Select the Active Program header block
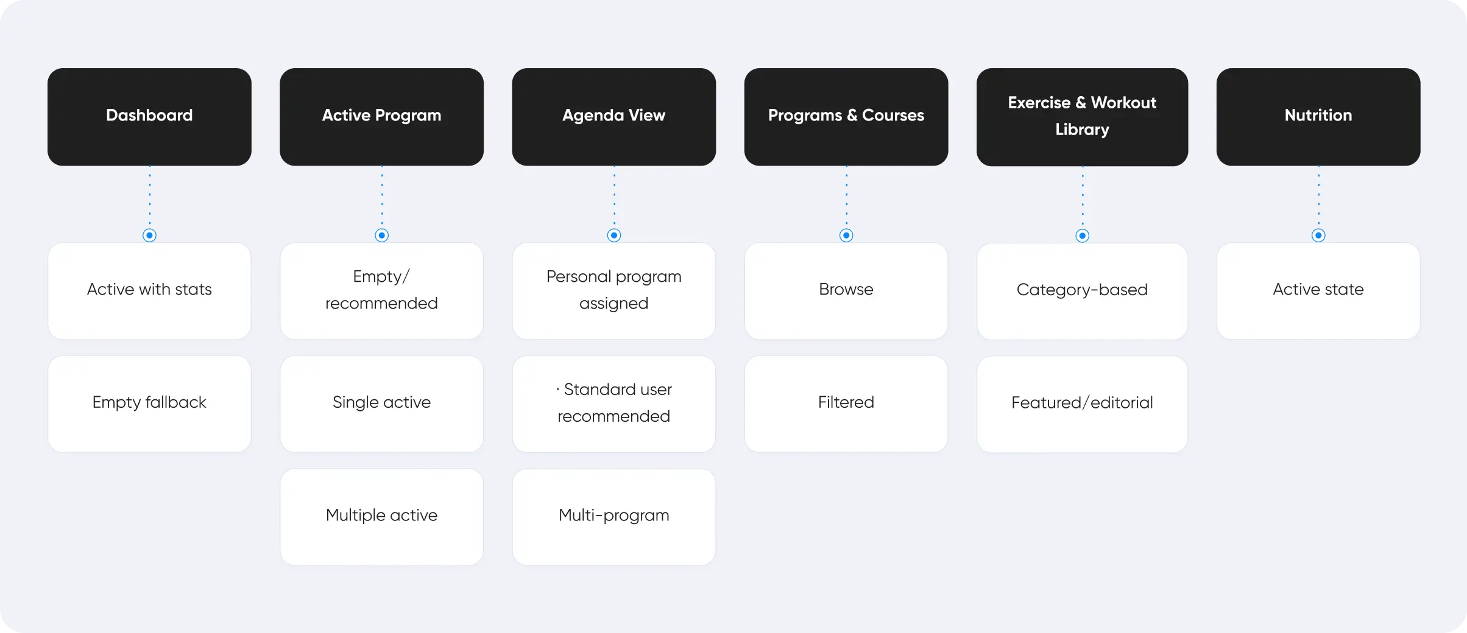 point(382,116)
